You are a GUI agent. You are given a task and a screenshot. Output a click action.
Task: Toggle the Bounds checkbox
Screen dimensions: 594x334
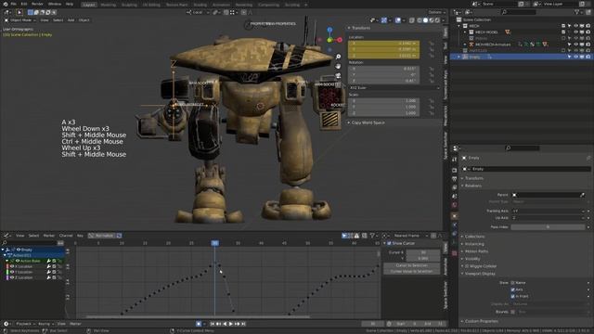[512, 312]
